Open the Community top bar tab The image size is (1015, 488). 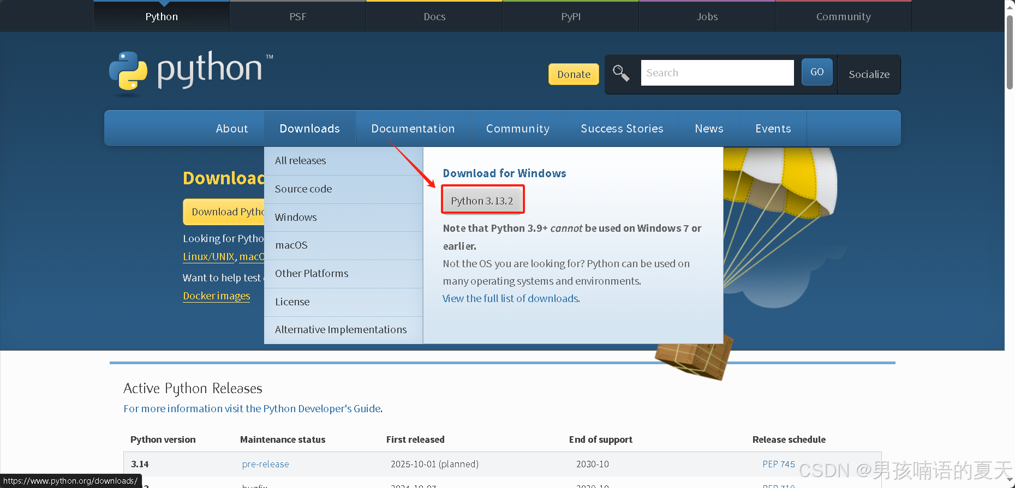pos(844,16)
